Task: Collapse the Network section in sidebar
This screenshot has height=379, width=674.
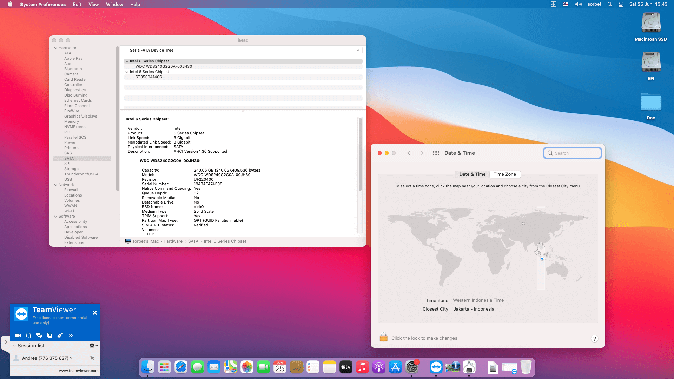Action: tap(56, 185)
